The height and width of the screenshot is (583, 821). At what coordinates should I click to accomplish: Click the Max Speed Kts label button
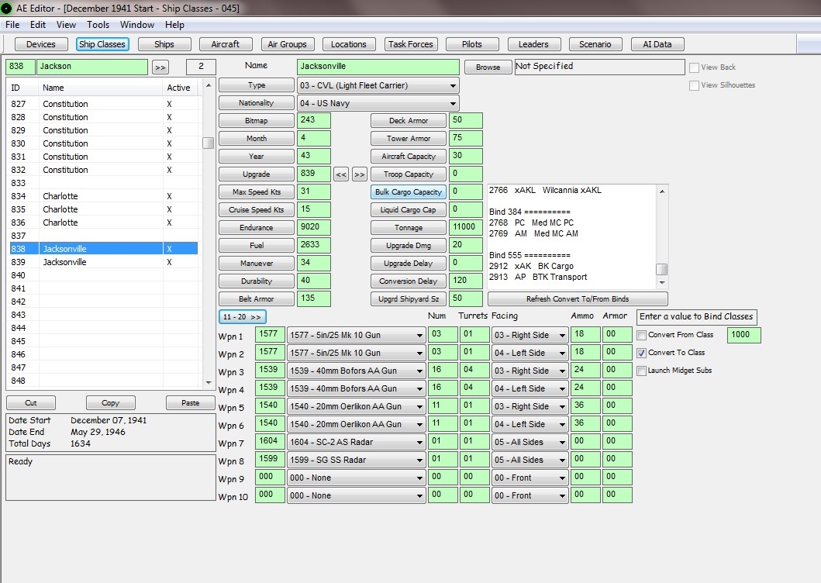click(257, 192)
